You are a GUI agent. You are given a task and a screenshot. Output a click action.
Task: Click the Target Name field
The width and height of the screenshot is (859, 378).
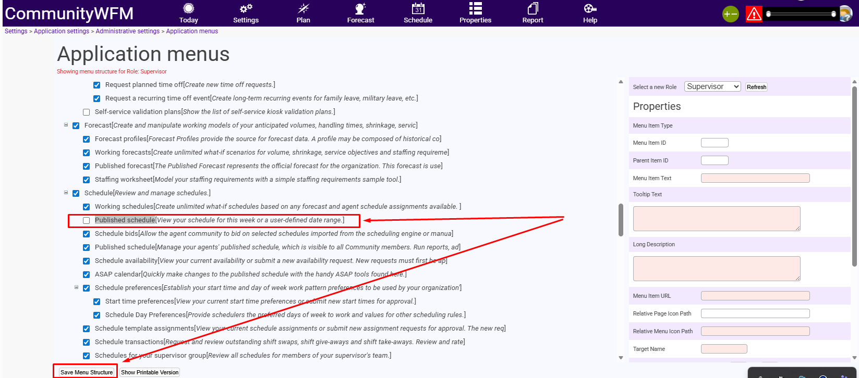click(724, 349)
